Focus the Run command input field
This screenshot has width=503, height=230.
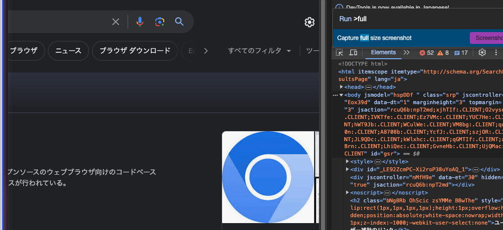click(x=417, y=19)
